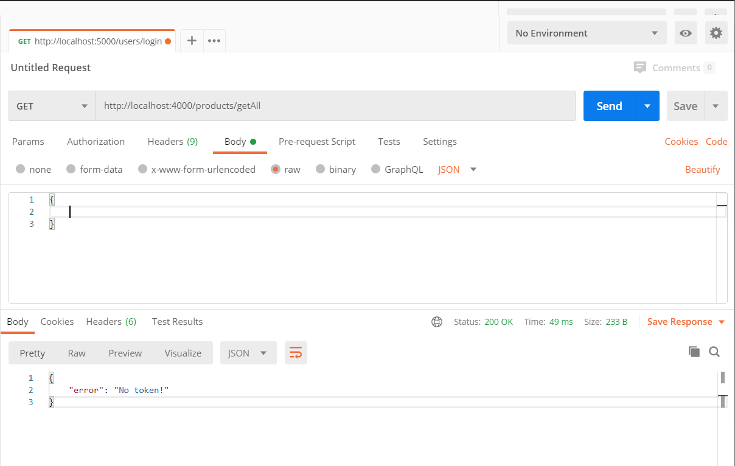Open the Pre-request Script tab
This screenshot has height=466, width=735.
point(317,141)
